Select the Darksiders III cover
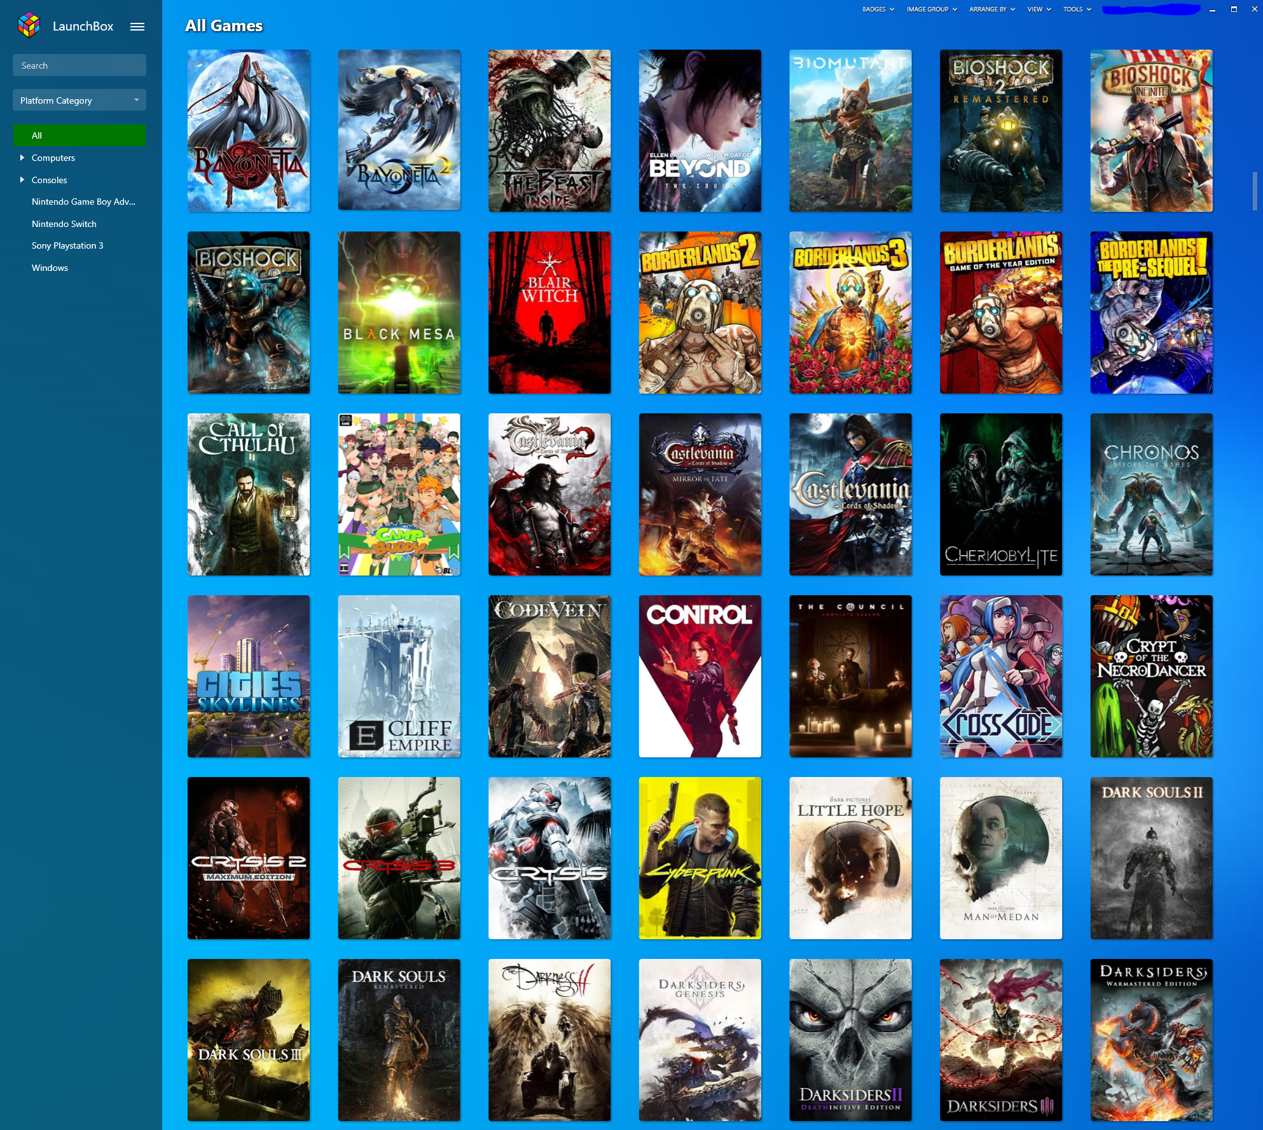1263x1130 pixels. [x=1001, y=1040]
